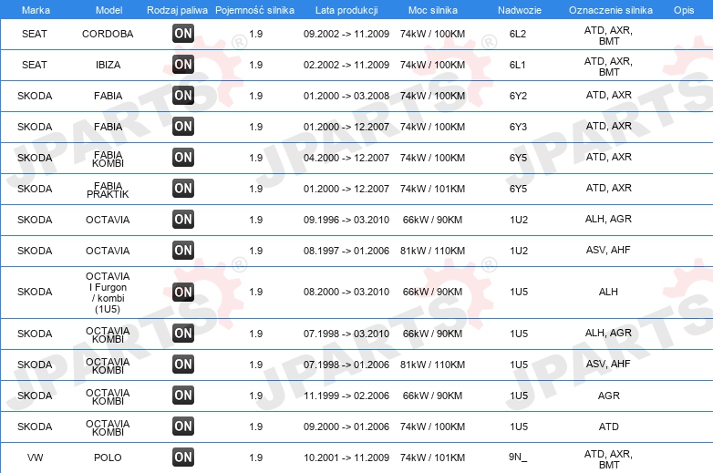Viewport: 713px width, 473px height.
Task: Click the ON badge in the FABIA KOMBI row
Action: point(183,158)
